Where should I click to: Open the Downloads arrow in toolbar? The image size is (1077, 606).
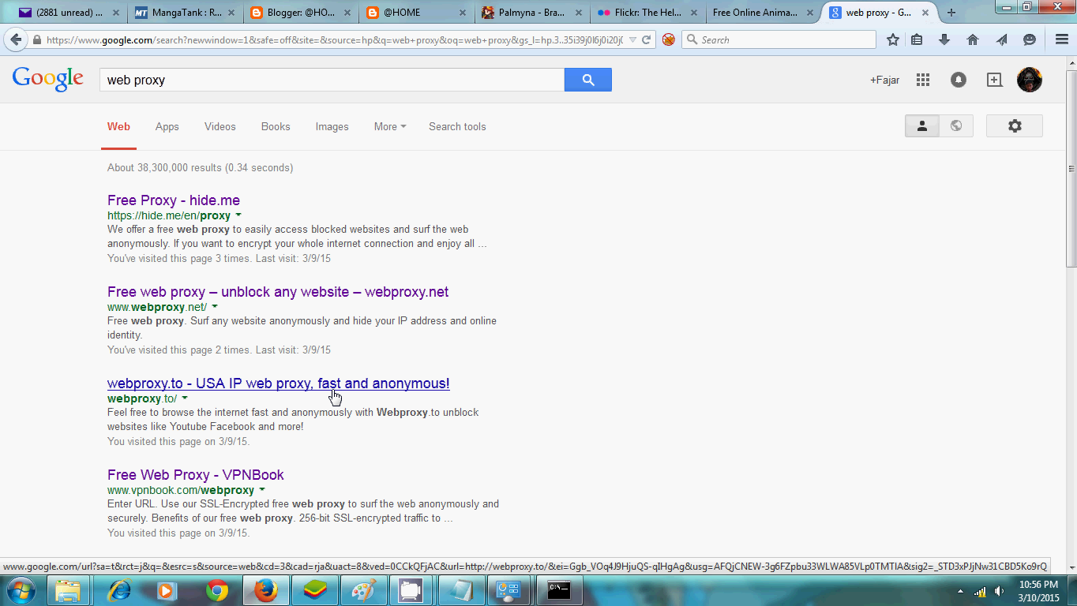pos(944,39)
